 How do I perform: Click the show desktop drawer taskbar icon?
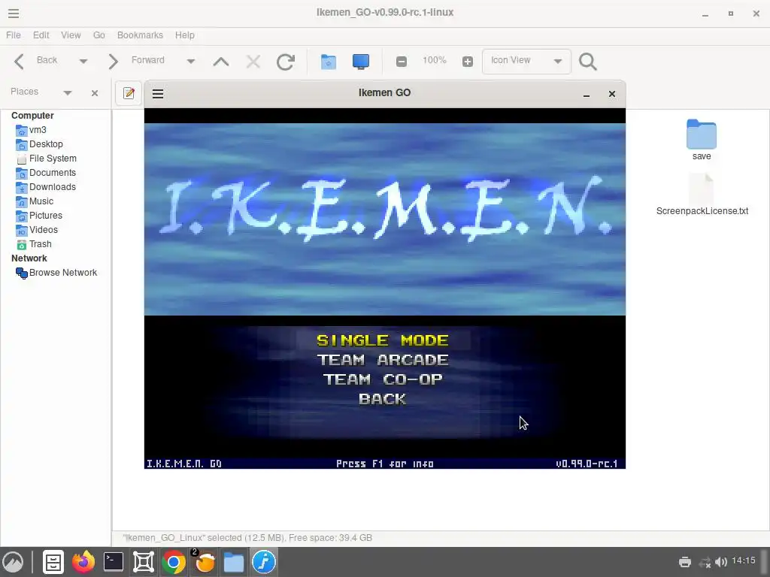(53, 562)
